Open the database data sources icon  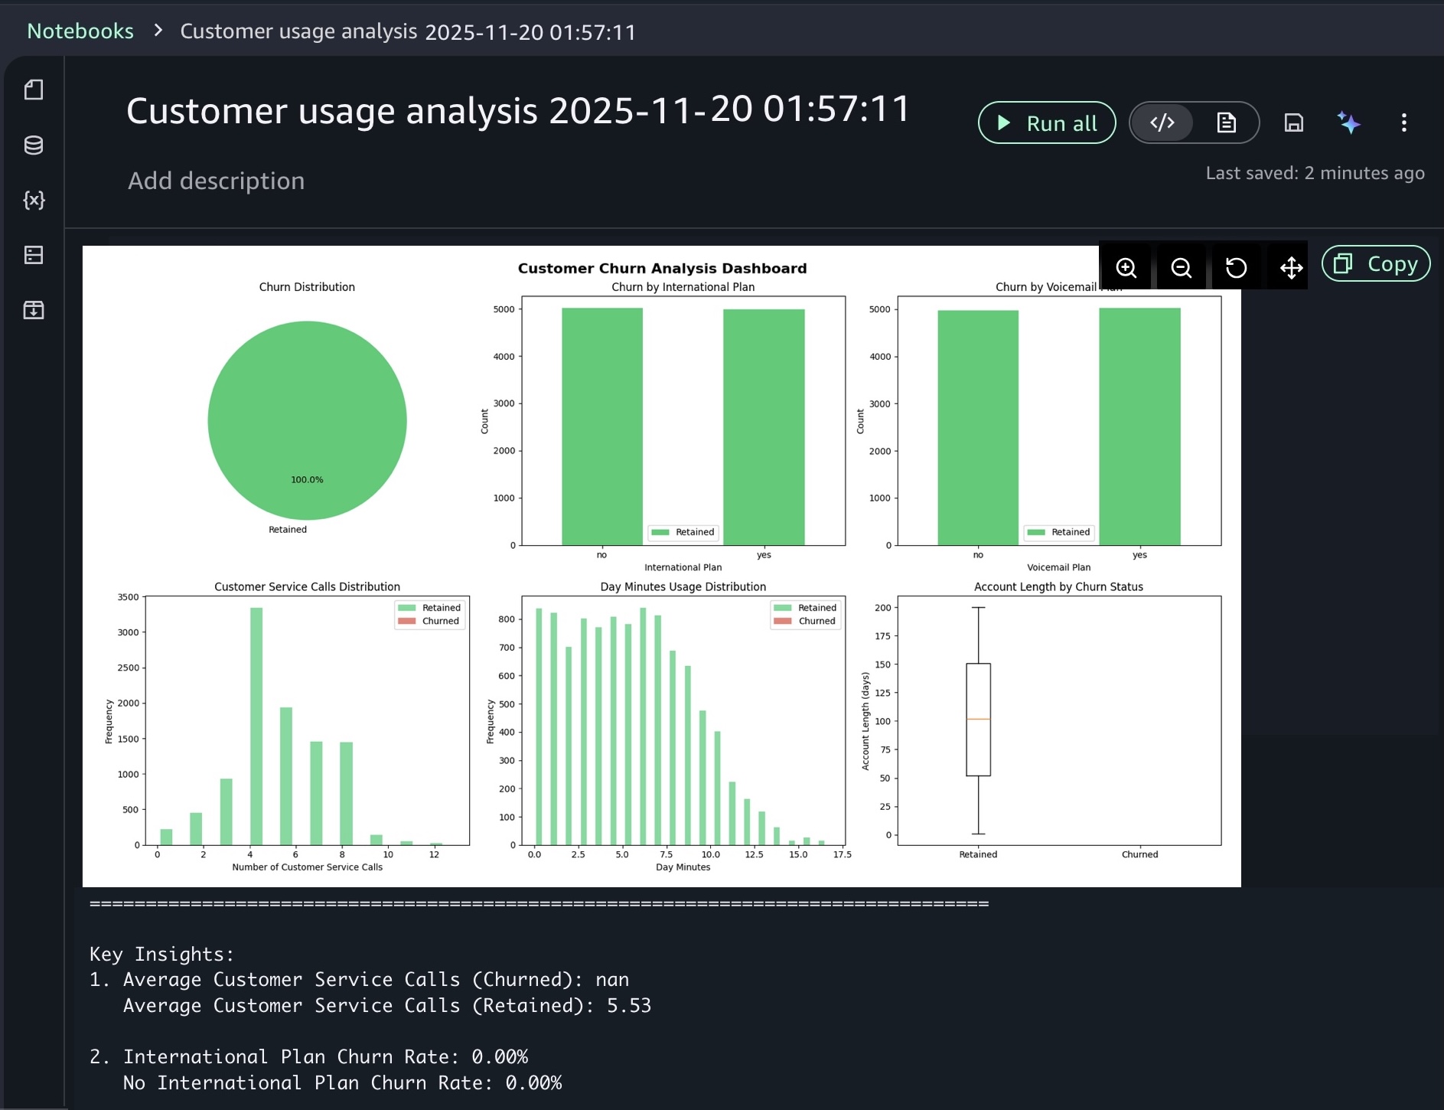click(x=34, y=145)
